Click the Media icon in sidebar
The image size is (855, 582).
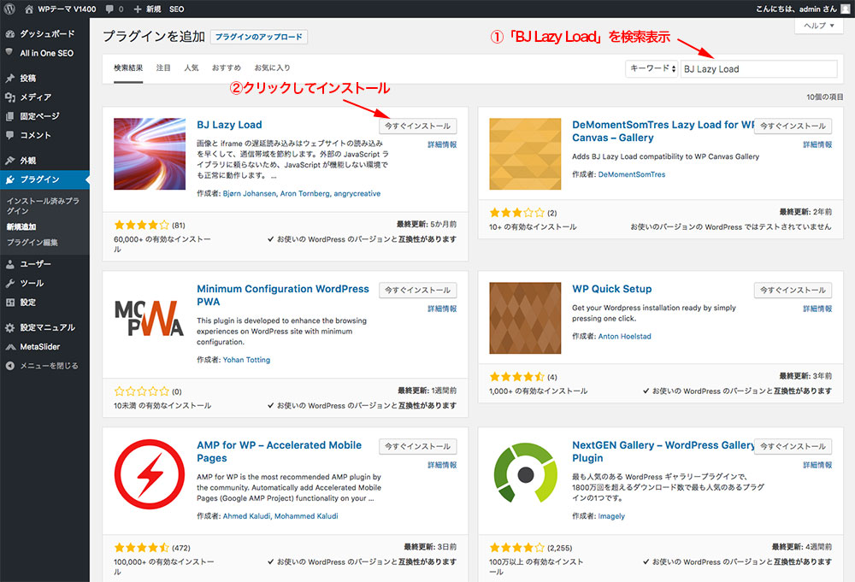coord(9,97)
